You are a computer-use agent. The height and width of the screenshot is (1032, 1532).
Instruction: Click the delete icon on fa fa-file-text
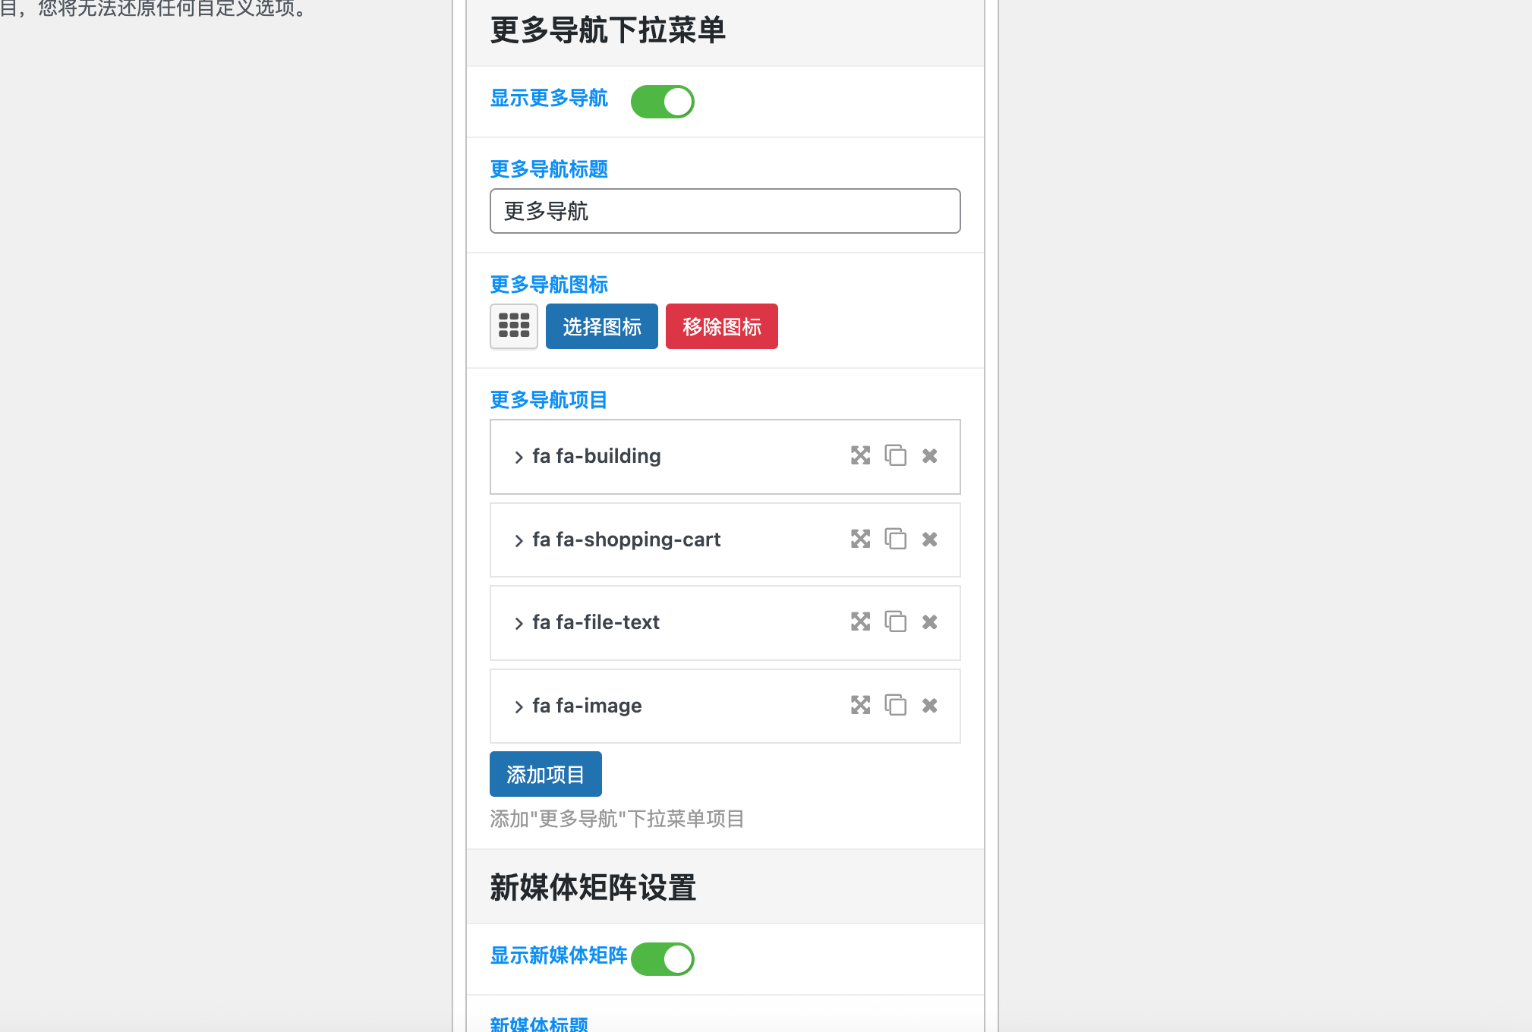[931, 622]
